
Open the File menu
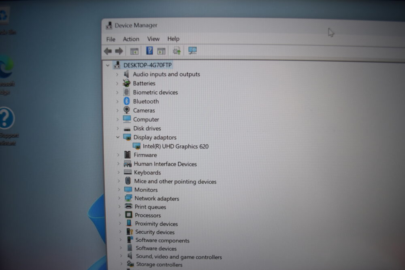(x=111, y=39)
